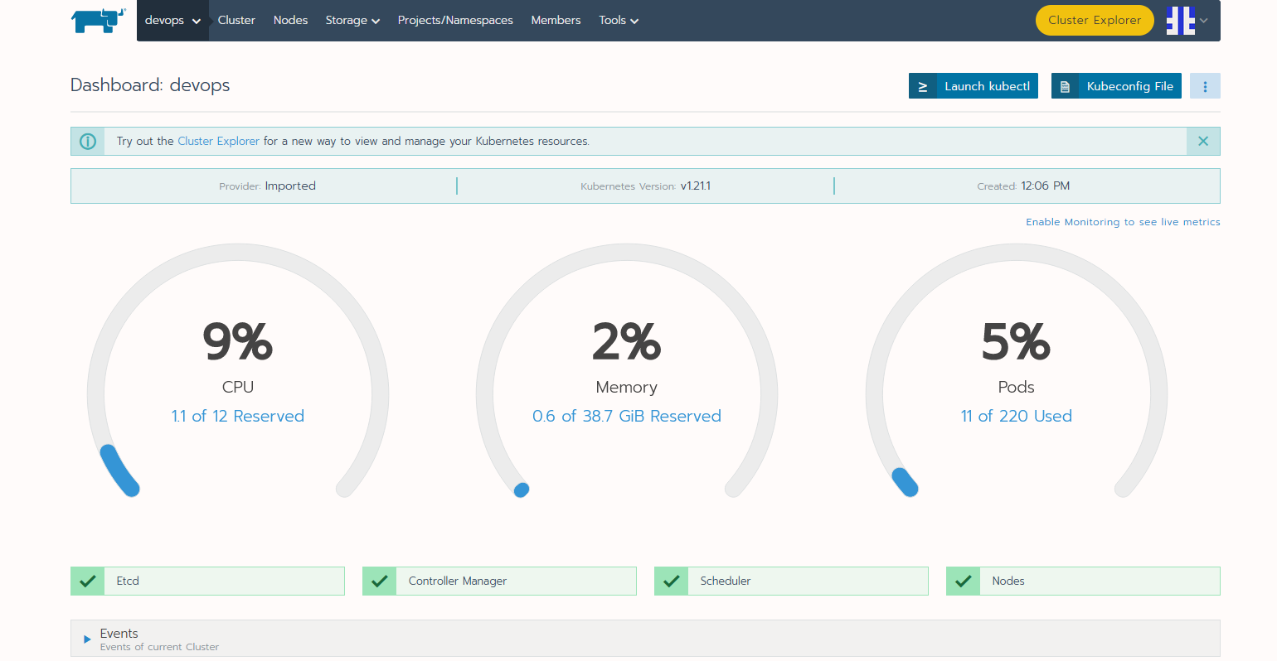This screenshot has height=661, width=1277.
Task: Click the Events section heading
Action: [x=119, y=633]
